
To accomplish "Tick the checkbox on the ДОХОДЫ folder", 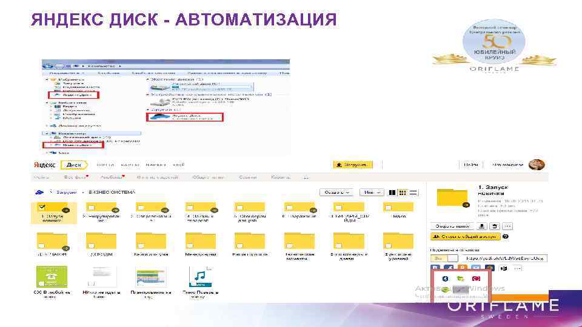I will (92, 245).
